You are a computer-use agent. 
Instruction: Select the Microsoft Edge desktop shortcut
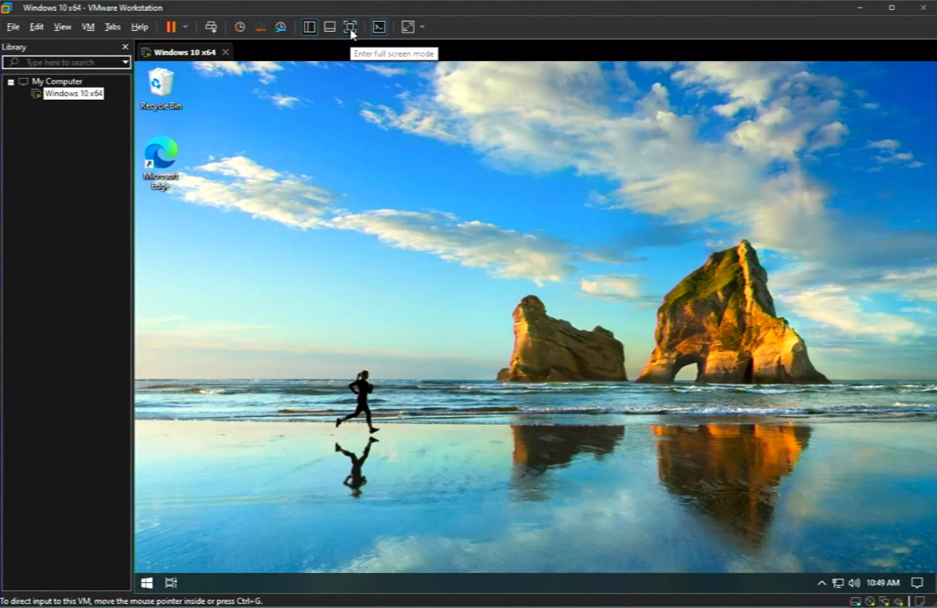point(161,163)
